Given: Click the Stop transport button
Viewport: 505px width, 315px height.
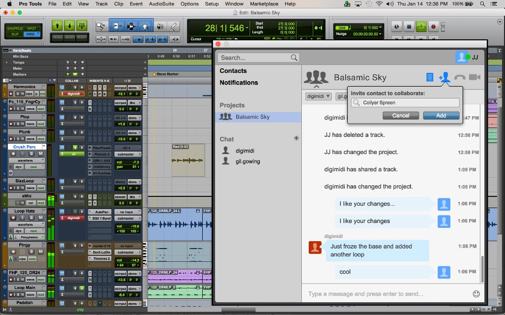Looking at the screenshot, I should [409, 27].
